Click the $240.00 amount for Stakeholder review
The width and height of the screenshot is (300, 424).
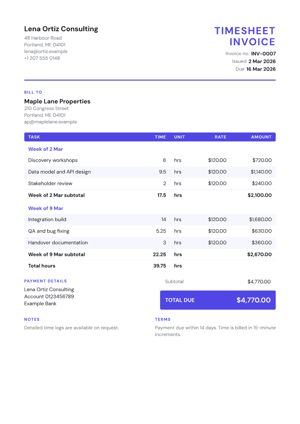[262, 184]
